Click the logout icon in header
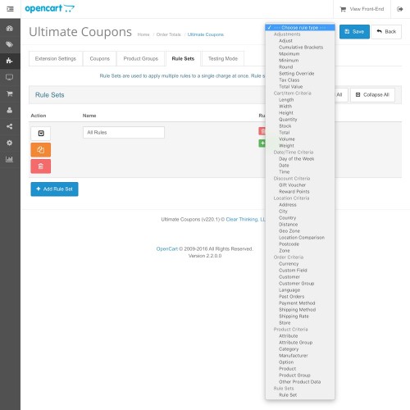Screen dimensions: 410x410 coord(400,9)
